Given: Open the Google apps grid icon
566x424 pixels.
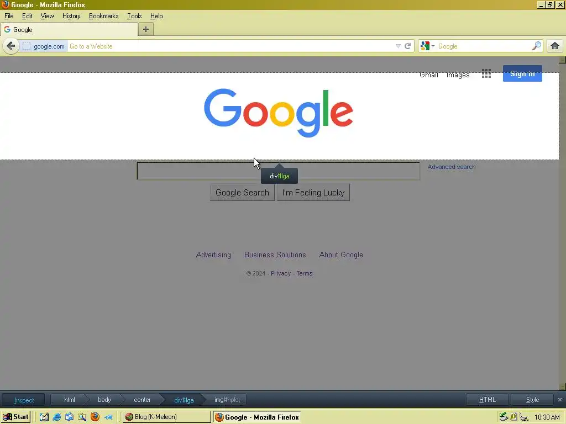Looking at the screenshot, I should pyautogui.click(x=486, y=73).
